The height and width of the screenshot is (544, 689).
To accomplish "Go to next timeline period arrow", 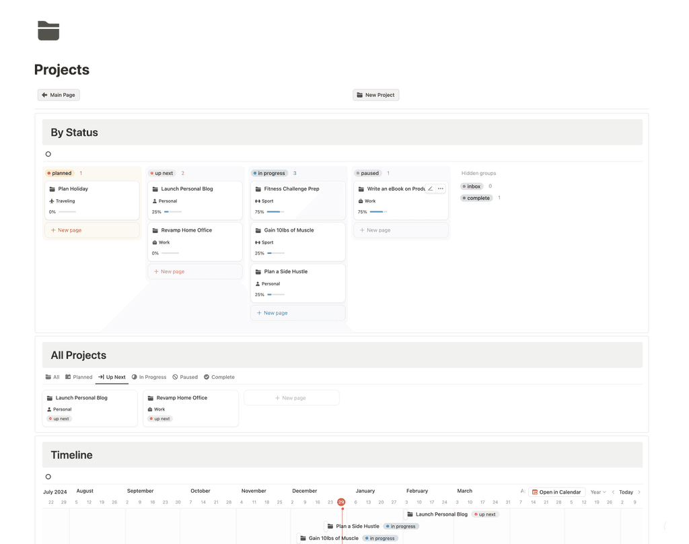I will tap(639, 492).
